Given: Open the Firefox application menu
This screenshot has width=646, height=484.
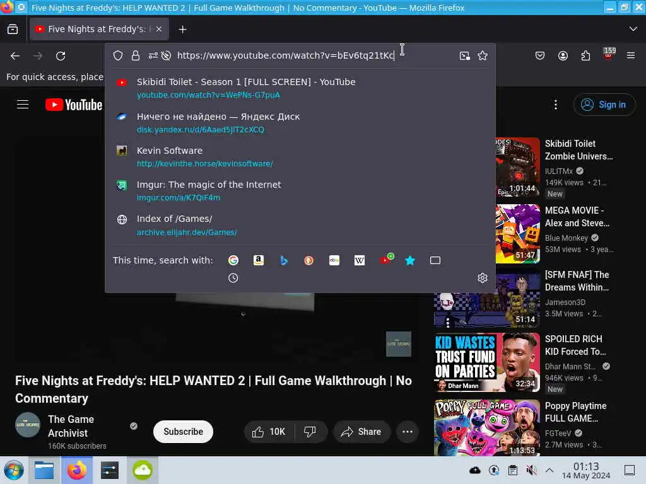Looking at the screenshot, I should [631, 55].
